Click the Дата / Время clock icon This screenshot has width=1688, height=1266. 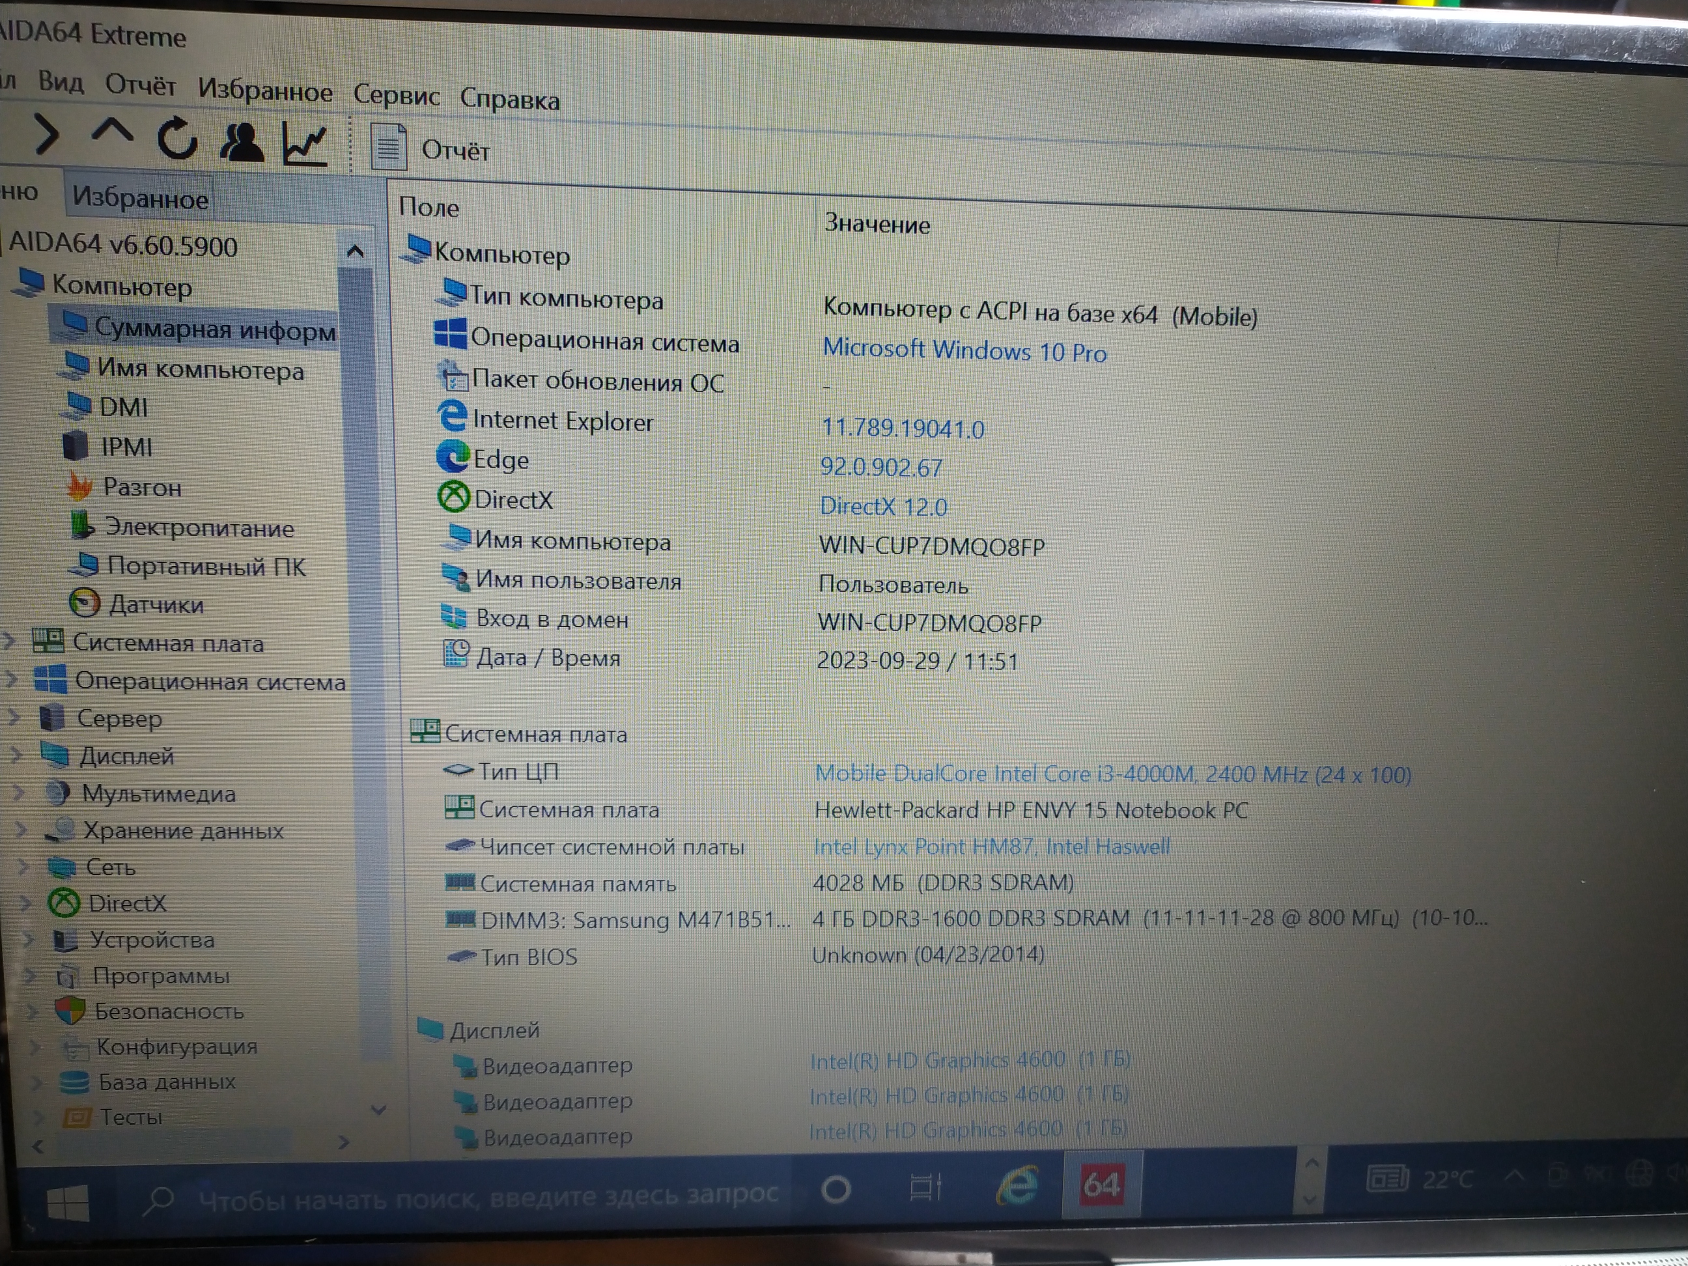tap(457, 654)
